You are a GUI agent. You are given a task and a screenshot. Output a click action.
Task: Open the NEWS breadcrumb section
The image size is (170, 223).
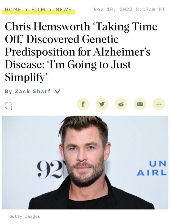click(64, 10)
